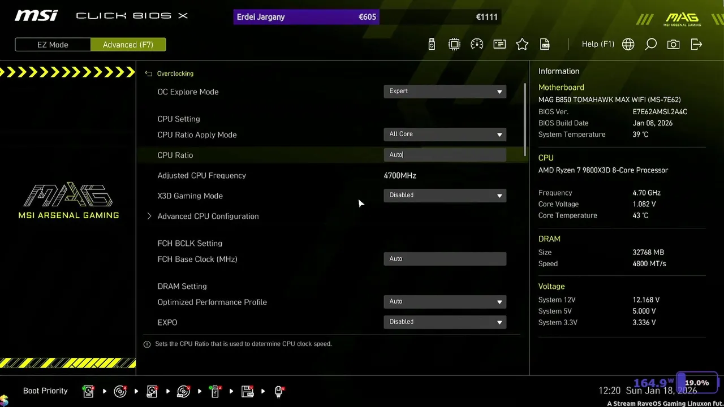724x407 pixels.
Task: Click the Core Voltage 1.082 V value
Action: (x=644, y=204)
